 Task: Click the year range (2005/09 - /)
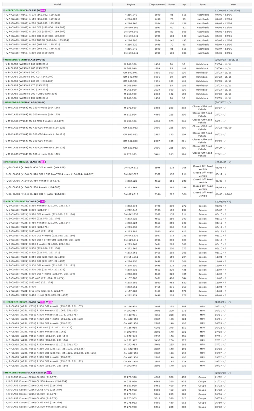pos(224,201)
